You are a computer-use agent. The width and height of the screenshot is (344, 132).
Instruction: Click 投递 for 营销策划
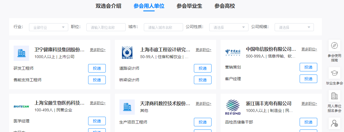coord(308,67)
